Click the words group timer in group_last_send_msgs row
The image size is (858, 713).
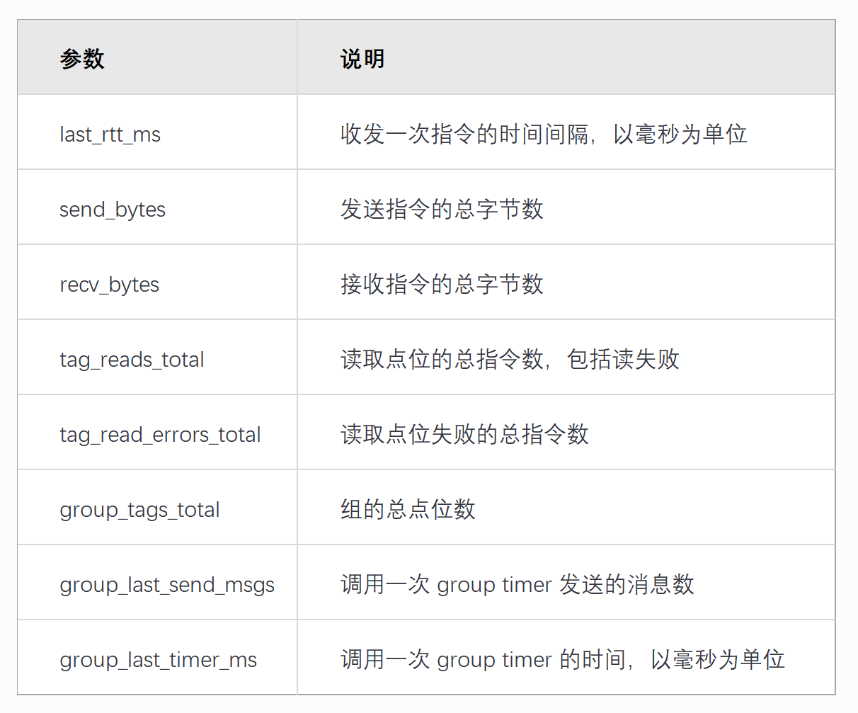pos(494,586)
